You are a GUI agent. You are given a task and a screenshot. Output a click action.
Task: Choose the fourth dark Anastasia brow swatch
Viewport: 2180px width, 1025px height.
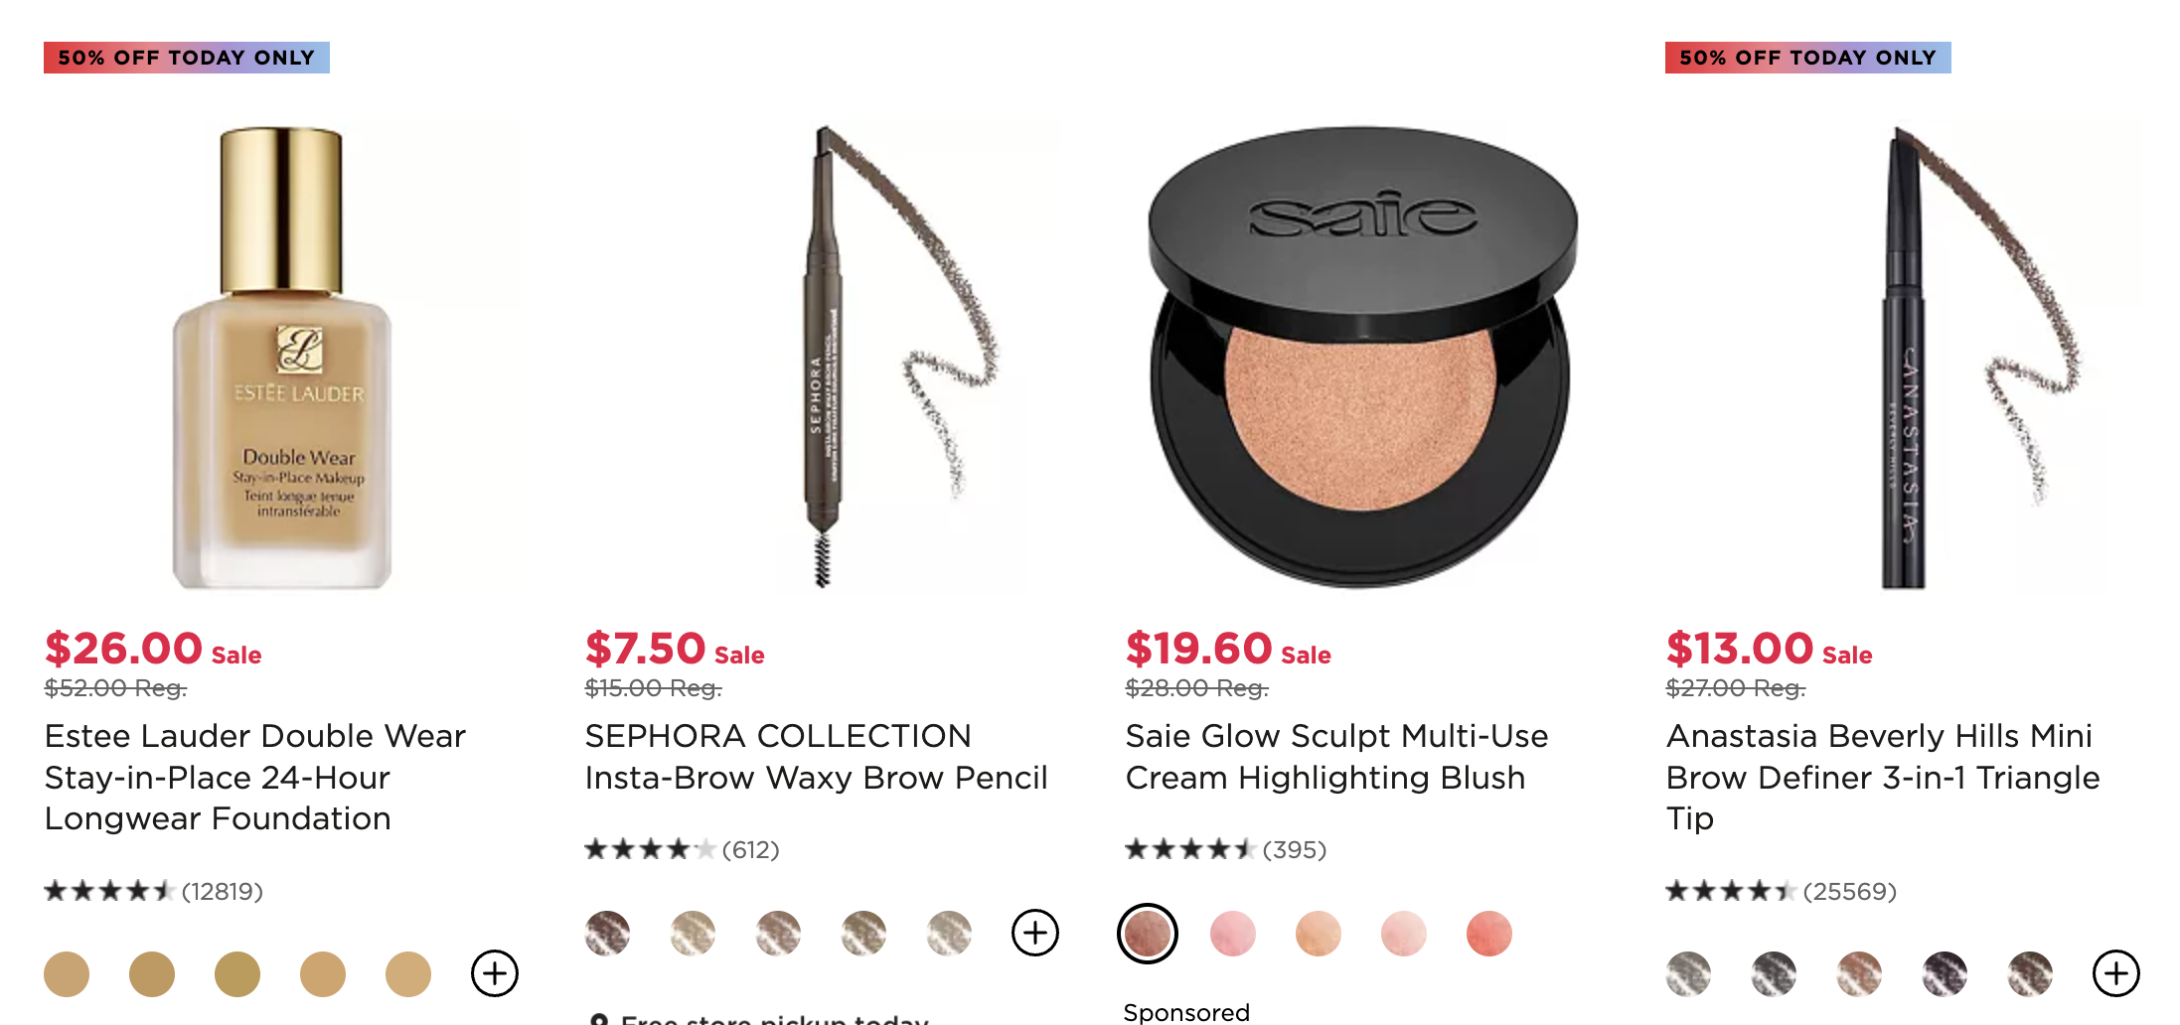(1945, 973)
